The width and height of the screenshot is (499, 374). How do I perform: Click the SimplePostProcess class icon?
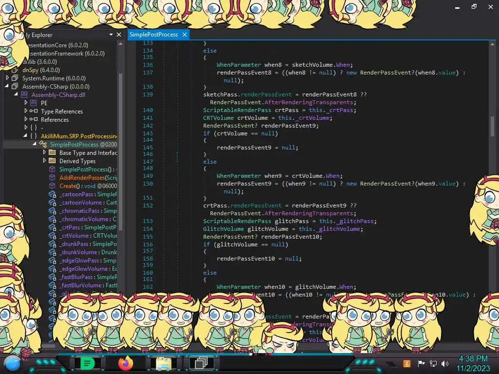43,144
